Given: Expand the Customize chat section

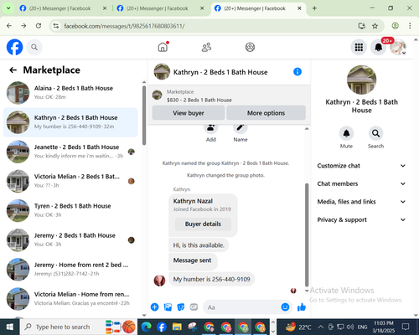Looking at the screenshot, I should tap(361, 166).
